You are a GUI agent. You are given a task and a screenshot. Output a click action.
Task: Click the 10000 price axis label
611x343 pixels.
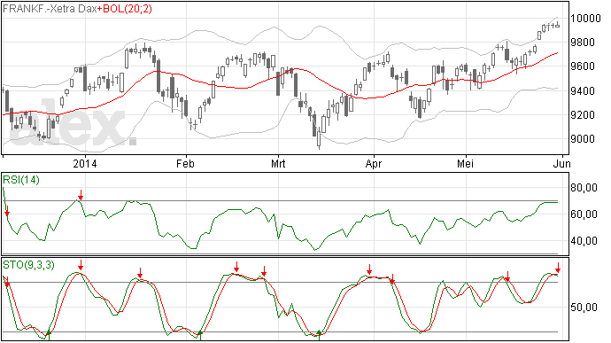click(585, 19)
